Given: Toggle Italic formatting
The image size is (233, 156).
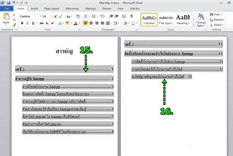Looking at the screenshot, I should point(28,23).
